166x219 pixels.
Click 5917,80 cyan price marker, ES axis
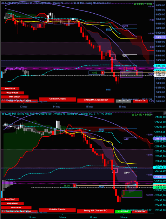(160, 66)
